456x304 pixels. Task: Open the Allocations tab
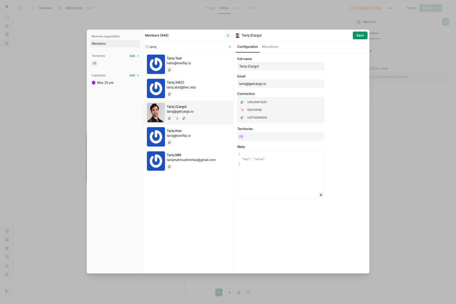[270, 47]
